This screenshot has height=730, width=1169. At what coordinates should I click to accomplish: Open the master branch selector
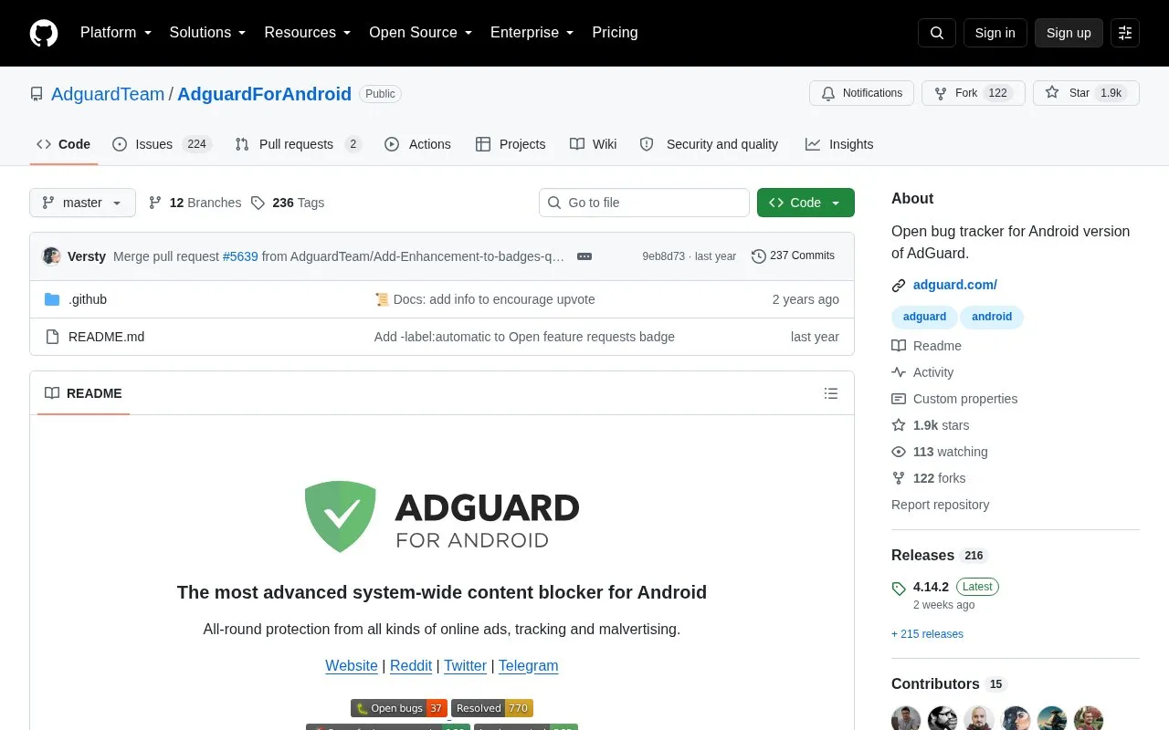(82, 203)
